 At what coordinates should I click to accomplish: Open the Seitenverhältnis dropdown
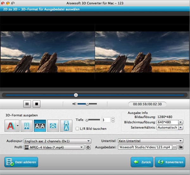pyautogui.click(x=170, y=127)
